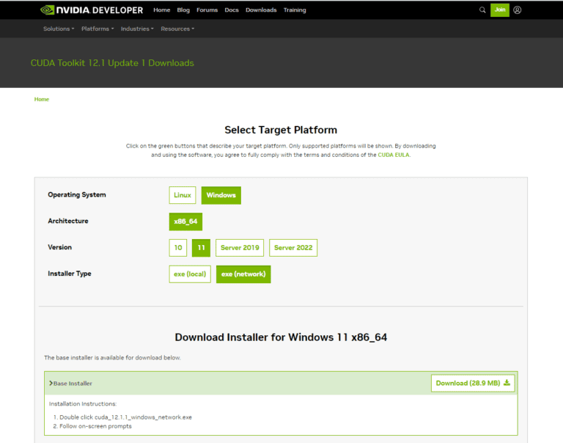Viewport: 563px width, 443px height.
Task: Open the Industries dropdown menu
Action: point(137,29)
